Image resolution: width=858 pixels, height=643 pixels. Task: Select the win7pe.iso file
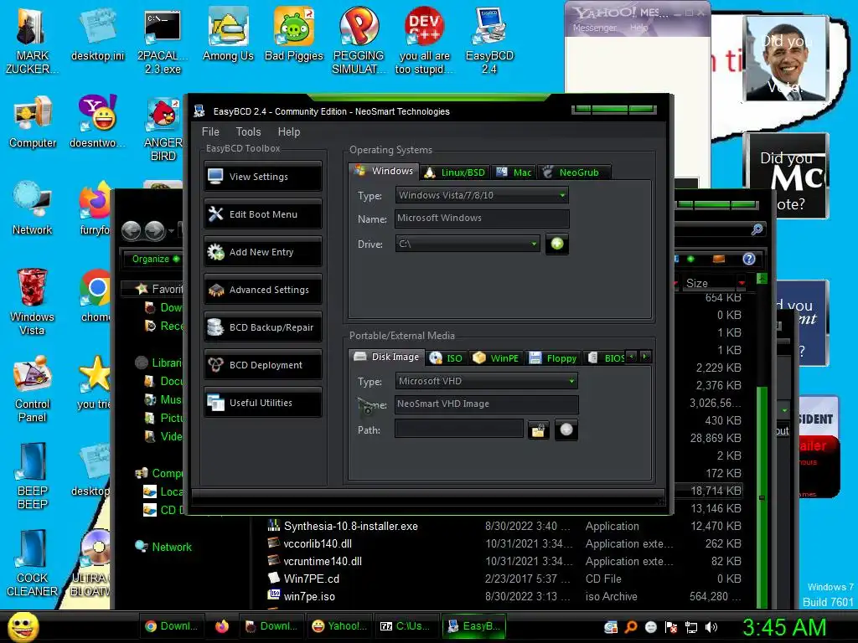tap(309, 596)
